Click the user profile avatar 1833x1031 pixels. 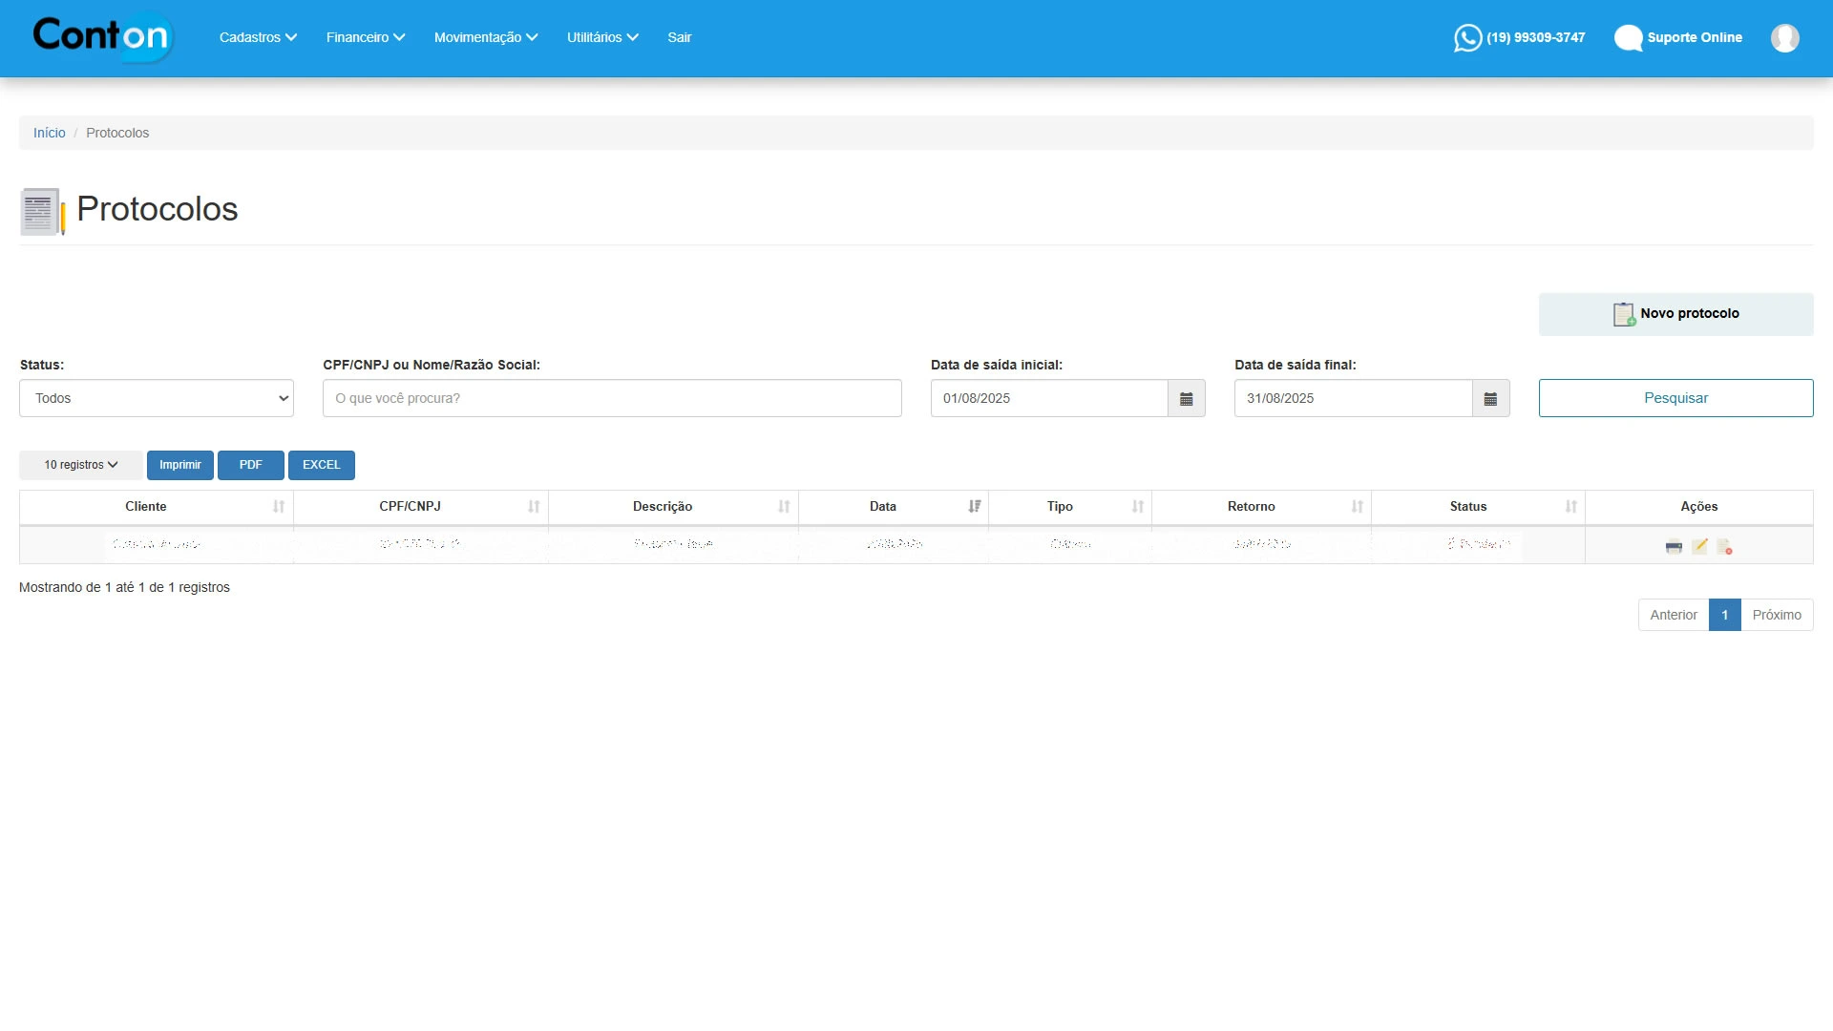[1784, 38]
